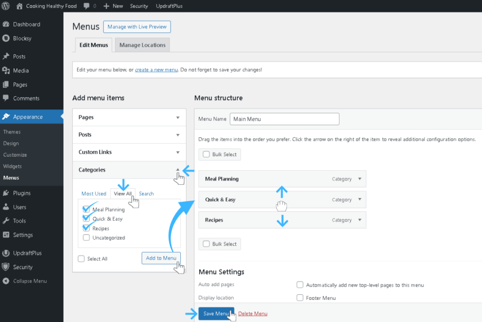Expand the Pages accordion panel

pyautogui.click(x=177, y=117)
